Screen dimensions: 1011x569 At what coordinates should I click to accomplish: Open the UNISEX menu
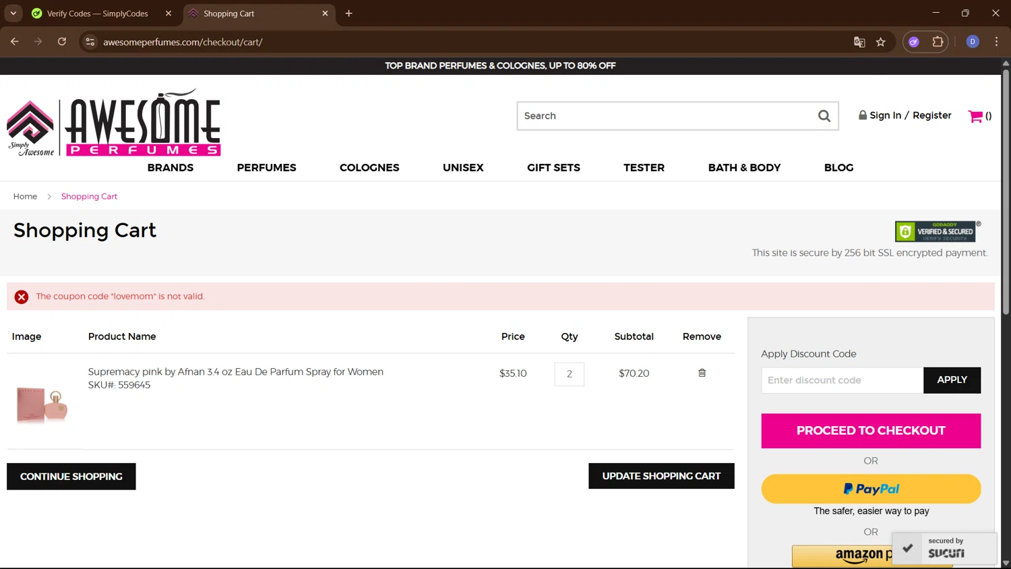click(463, 168)
